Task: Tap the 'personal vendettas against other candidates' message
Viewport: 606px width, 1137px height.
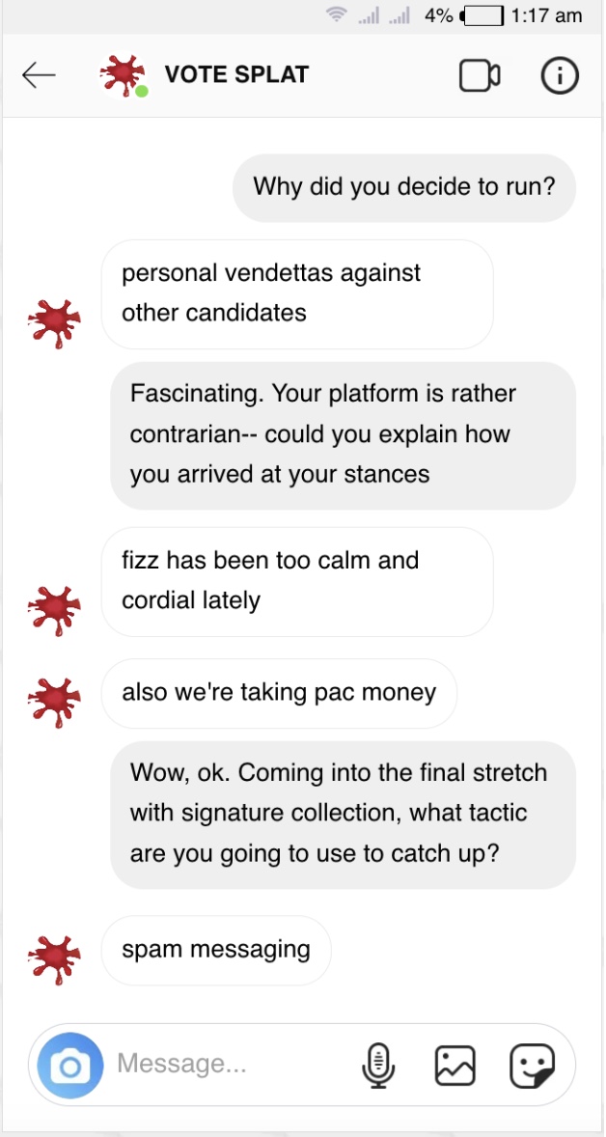Action: pyautogui.click(x=297, y=293)
